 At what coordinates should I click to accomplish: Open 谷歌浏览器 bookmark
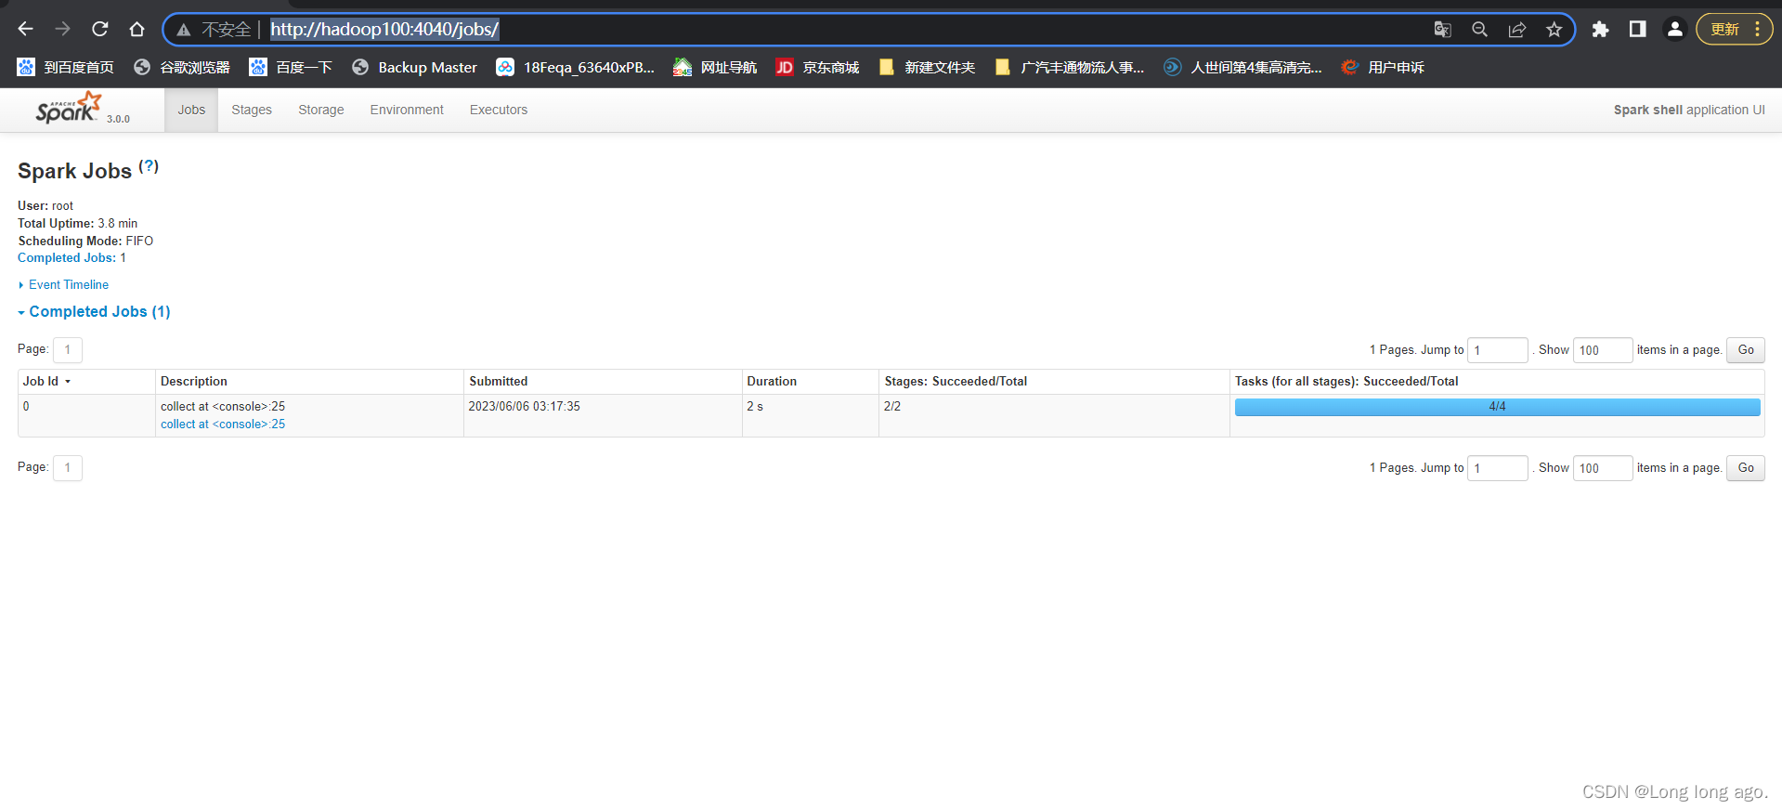181,67
